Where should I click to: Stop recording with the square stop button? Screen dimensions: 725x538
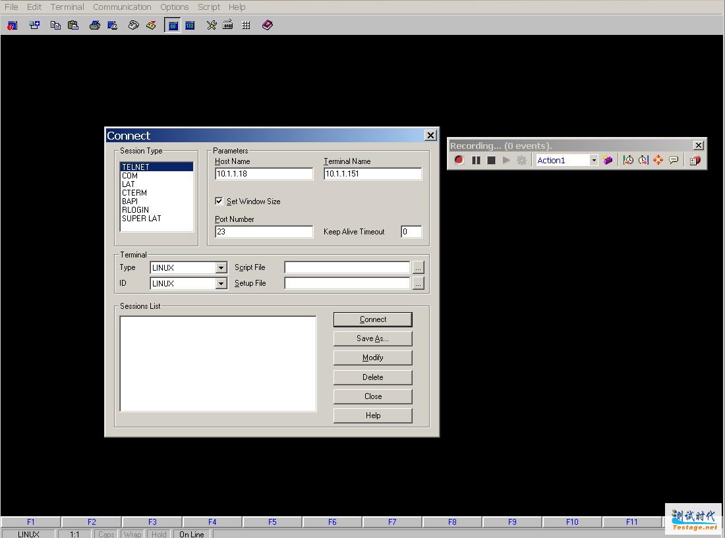[x=491, y=160]
